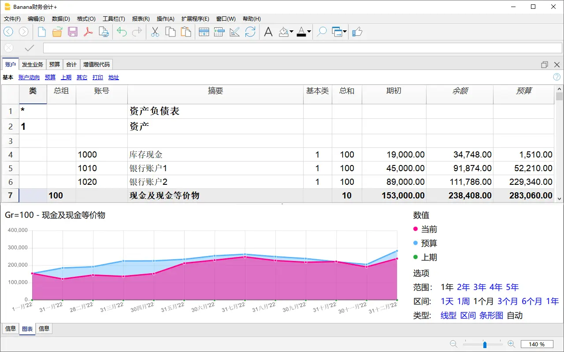The image size is (564, 352).
Task: Set chart range to 3年
Action: pos(479,287)
